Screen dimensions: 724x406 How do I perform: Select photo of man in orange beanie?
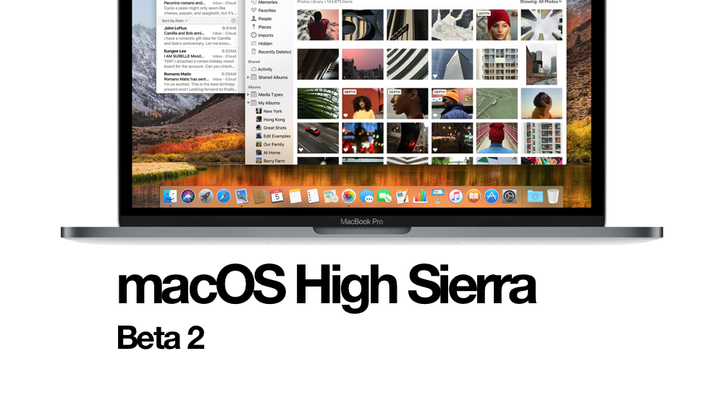coord(452,103)
